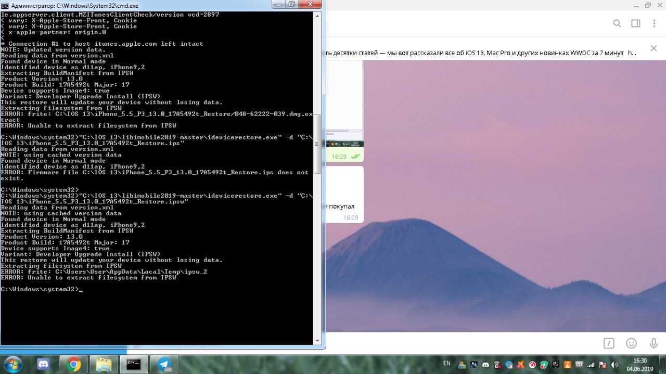Click the blue round tray icon

tap(509, 365)
